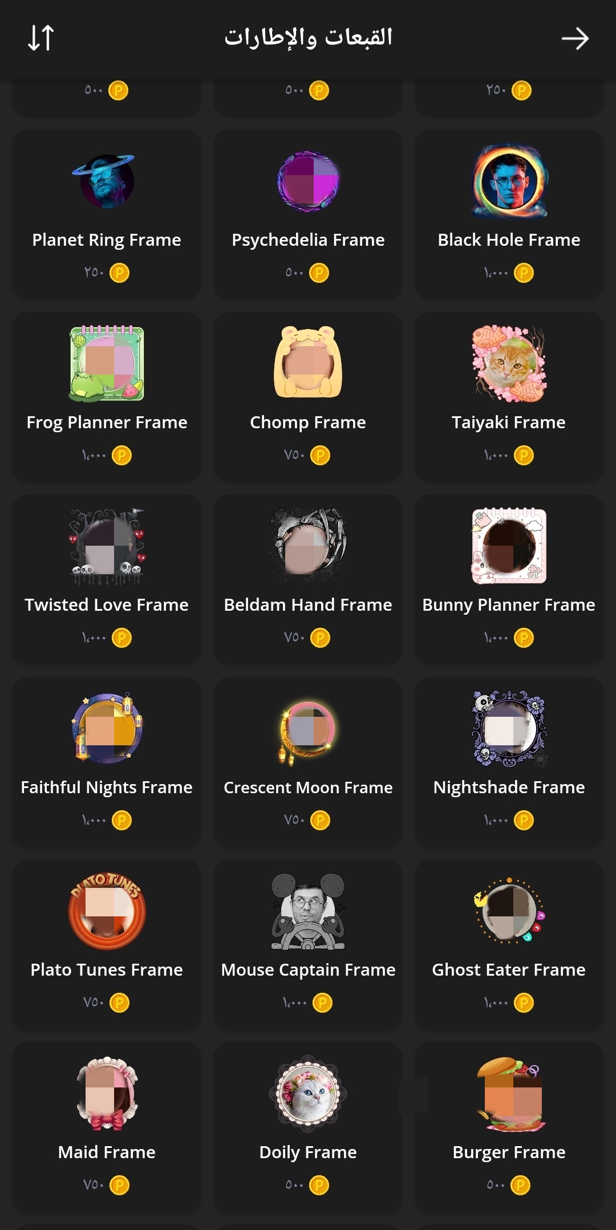The height and width of the screenshot is (1230, 616).
Task: Tap the Crescent Moon Frame coin price
Action: (x=308, y=820)
